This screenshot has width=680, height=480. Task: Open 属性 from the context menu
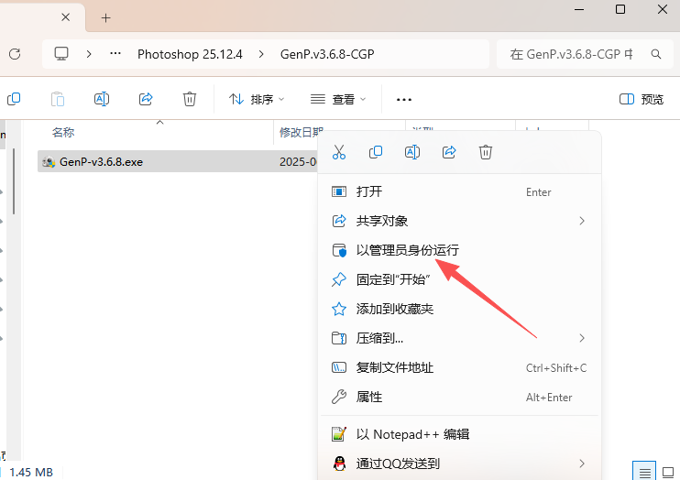tap(369, 397)
